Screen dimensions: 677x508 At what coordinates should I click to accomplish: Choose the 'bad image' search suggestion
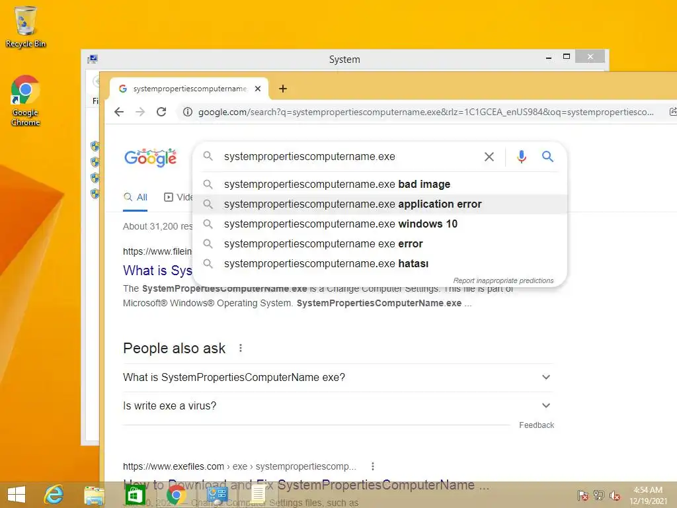[379, 184]
